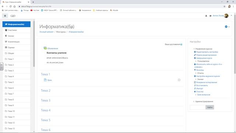The image size is (236, 133).
Task: Click the Найти search button
Action: point(210,107)
